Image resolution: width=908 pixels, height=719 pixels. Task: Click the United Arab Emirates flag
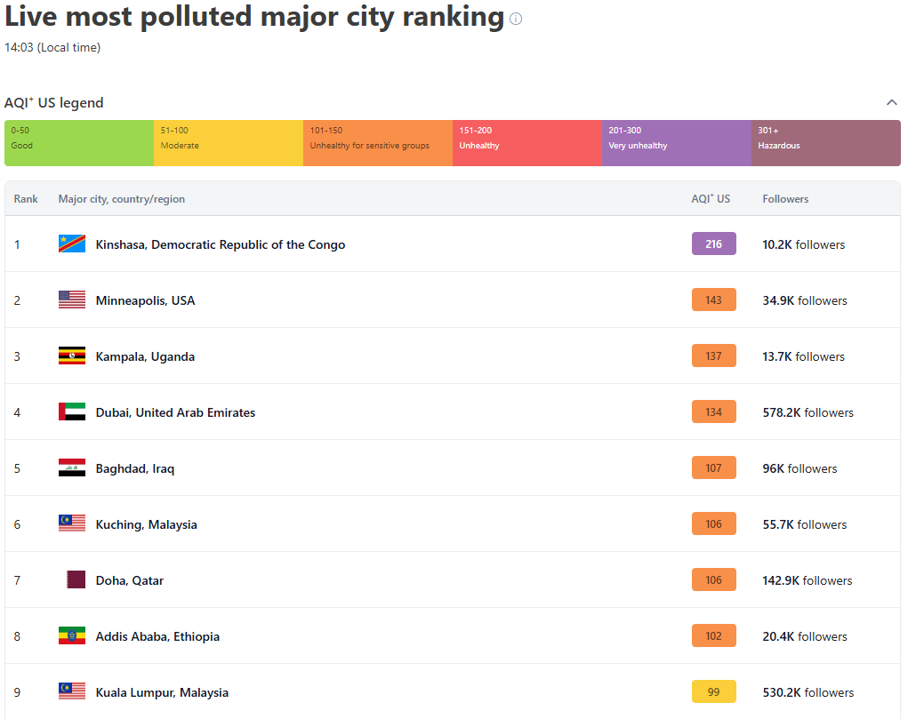(x=72, y=412)
